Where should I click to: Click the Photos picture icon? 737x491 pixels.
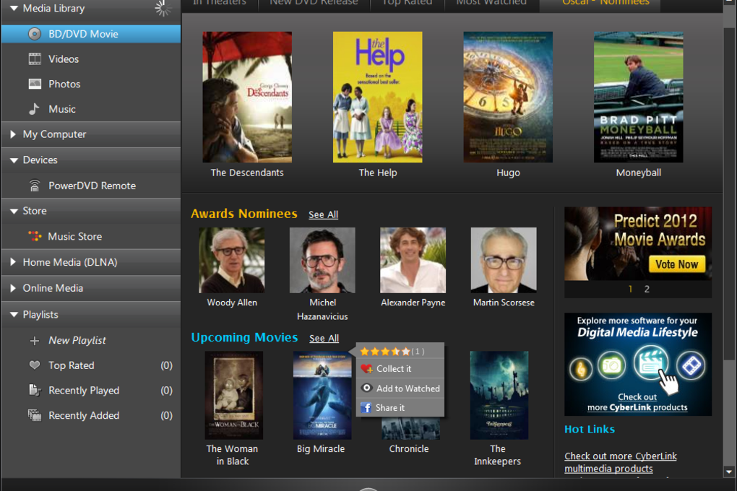35,84
